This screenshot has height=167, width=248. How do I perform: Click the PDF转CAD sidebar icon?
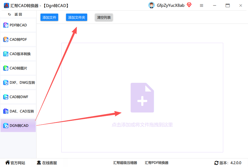pyautogui.click(x=6, y=25)
